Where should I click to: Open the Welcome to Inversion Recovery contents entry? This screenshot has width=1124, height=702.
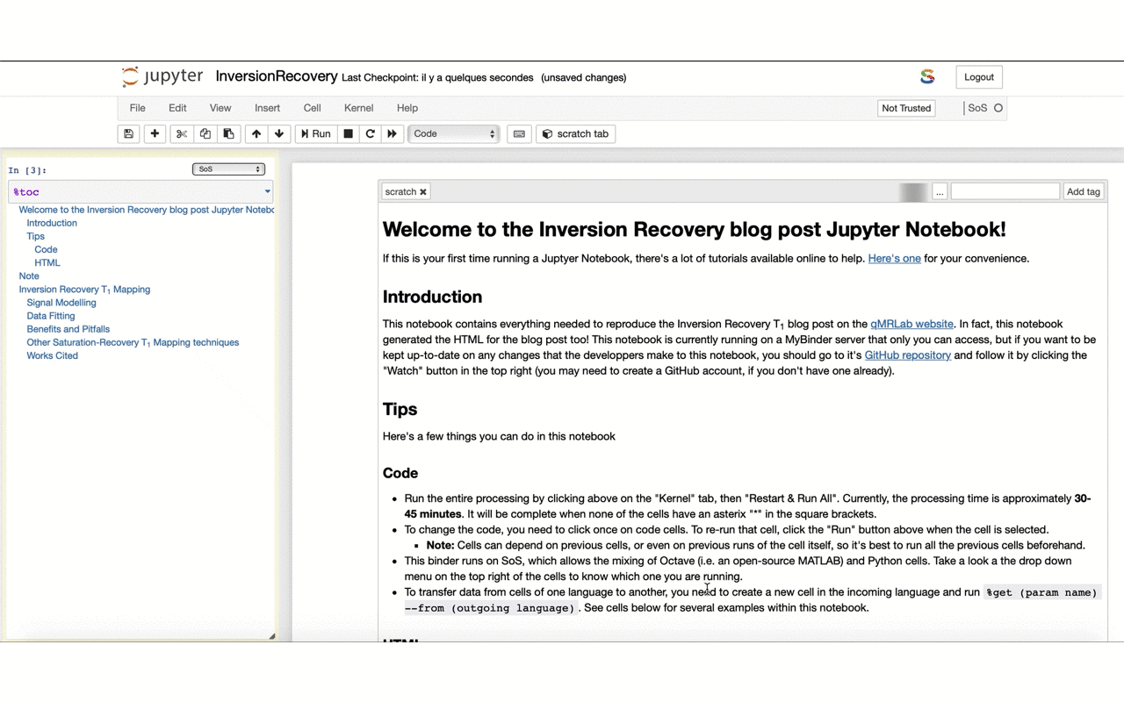point(146,210)
